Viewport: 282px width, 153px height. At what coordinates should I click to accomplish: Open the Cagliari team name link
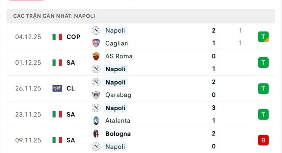[x=117, y=43]
